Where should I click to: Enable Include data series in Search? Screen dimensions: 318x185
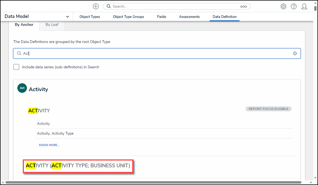click(16, 67)
